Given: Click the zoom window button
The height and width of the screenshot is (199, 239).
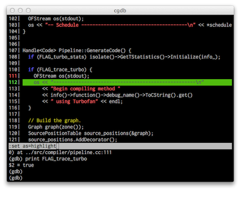Looking at the screenshot, I should pos(28,10).
